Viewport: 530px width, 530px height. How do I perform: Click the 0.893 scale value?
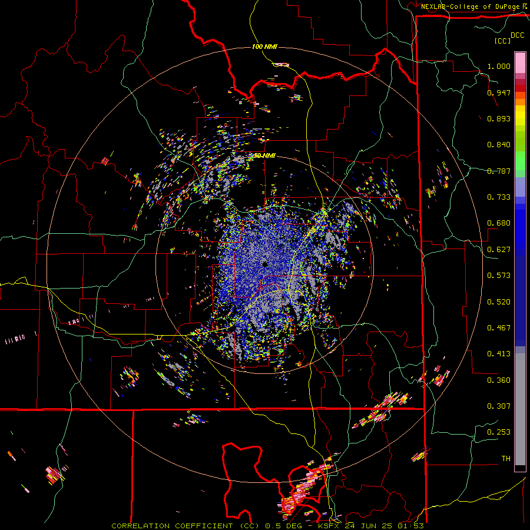coord(499,118)
